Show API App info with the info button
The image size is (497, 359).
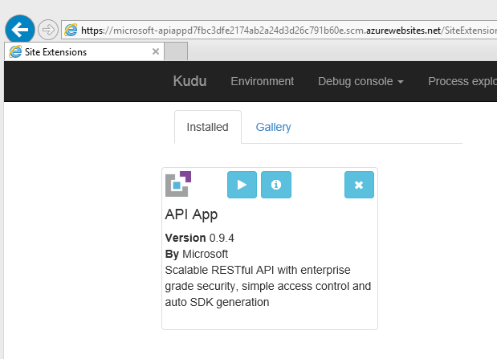276,185
